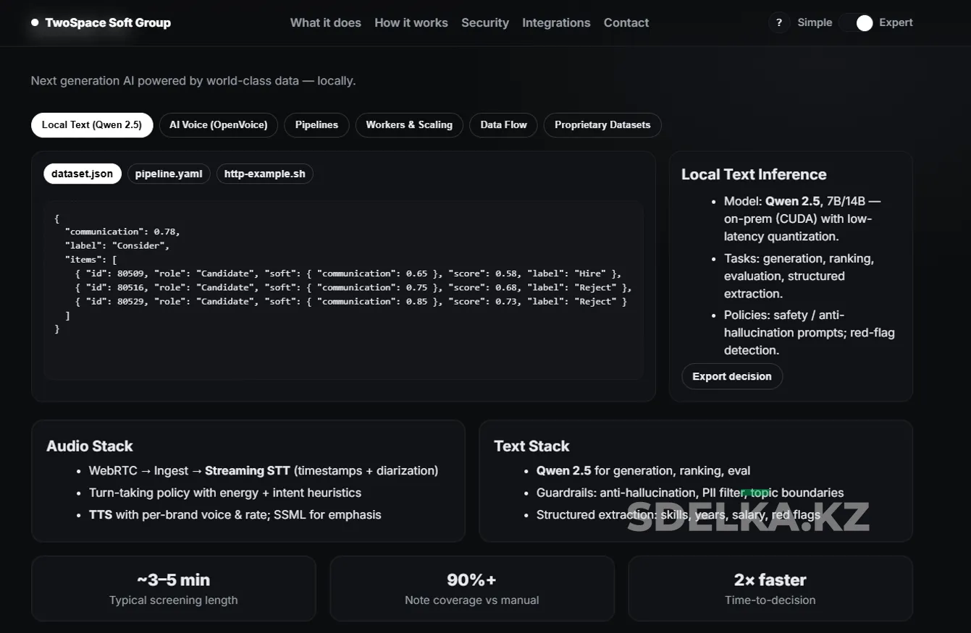View the pipeline.yaml file tab

(x=169, y=174)
